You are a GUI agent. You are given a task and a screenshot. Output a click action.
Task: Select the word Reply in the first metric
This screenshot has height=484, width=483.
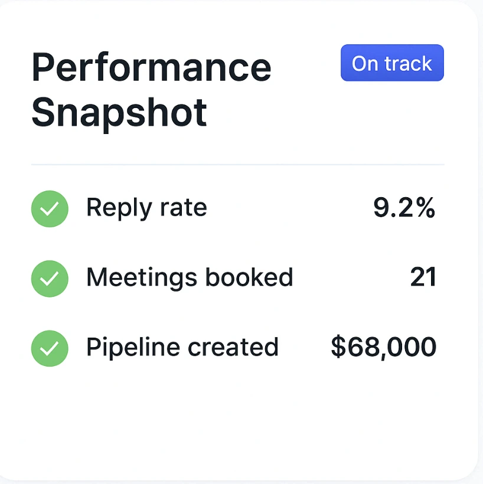click(119, 209)
